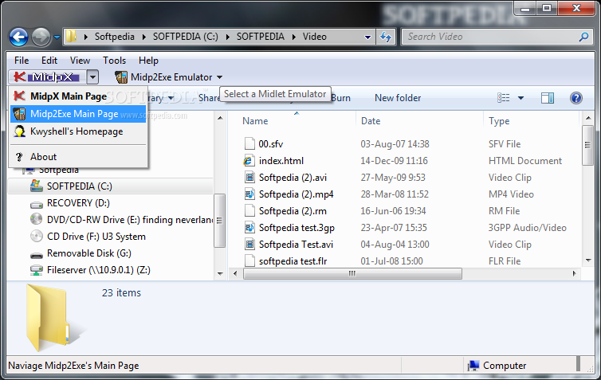Open the File menu
Screen dimensions: 601x380
pos(22,61)
